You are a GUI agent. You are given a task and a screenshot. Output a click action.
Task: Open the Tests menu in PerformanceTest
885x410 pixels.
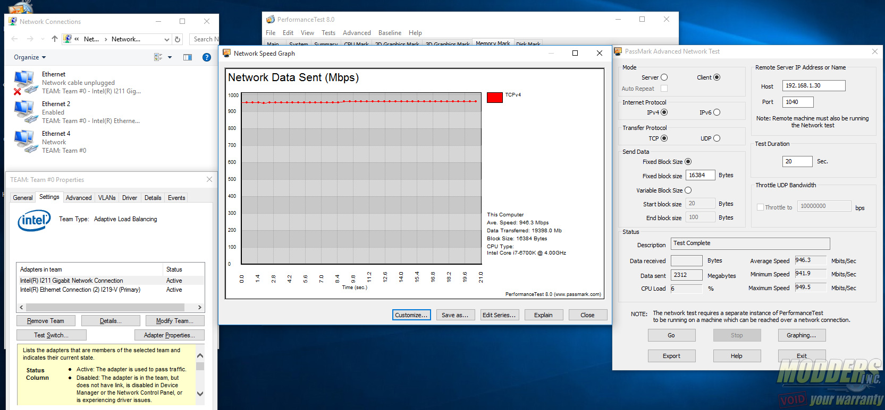[x=328, y=33]
